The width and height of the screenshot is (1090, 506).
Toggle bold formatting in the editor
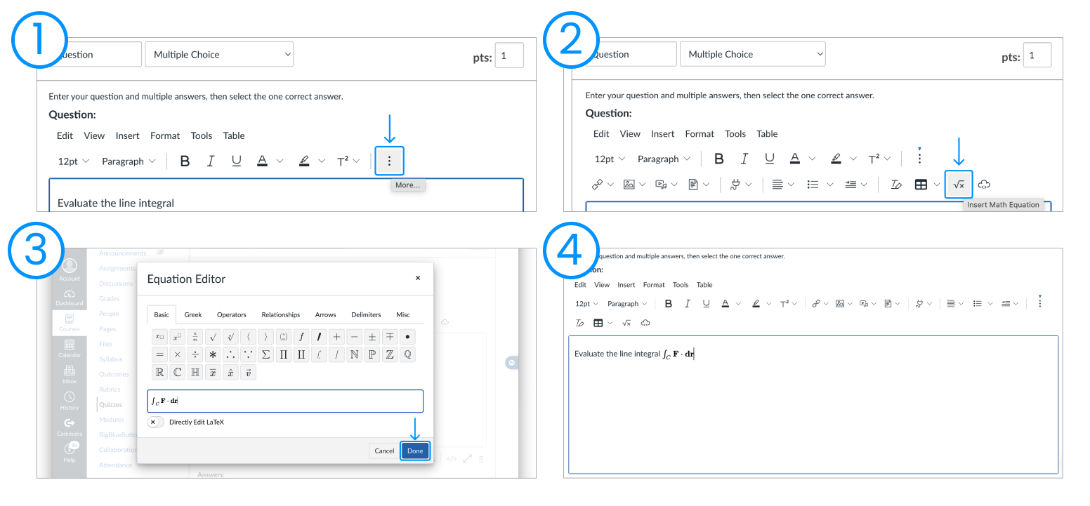pos(718,159)
